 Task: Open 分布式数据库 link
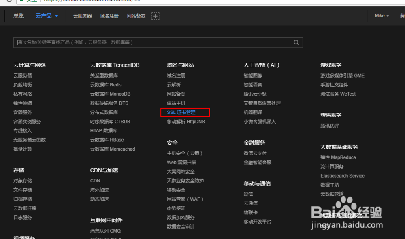[x=104, y=112]
